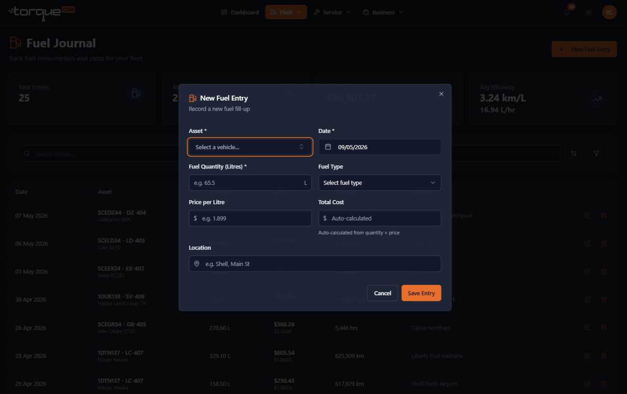This screenshot has height=394, width=627.
Task: Open the Asset vehicle selector
Action: coord(250,147)
